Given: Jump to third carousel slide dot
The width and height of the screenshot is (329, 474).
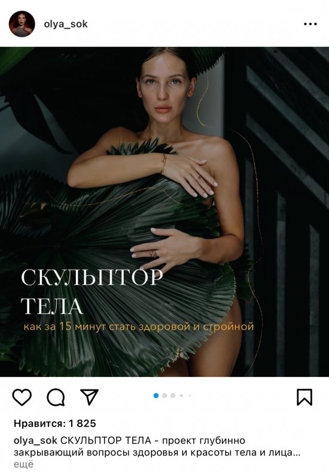Looking at the screenshot, I should (x=173, y=395).
